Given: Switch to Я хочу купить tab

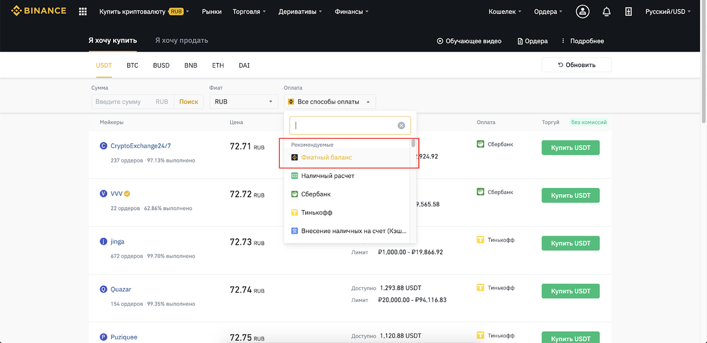Looking at the screenshot, I should pos(113,41).
